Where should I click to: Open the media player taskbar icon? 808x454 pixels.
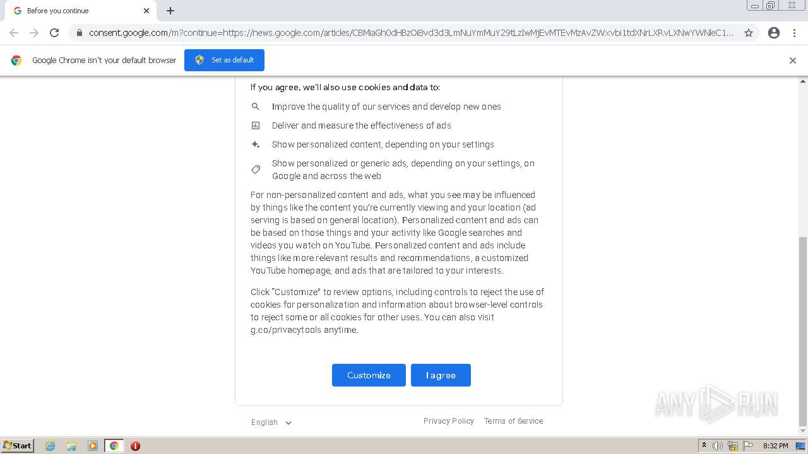click(93, 446)
